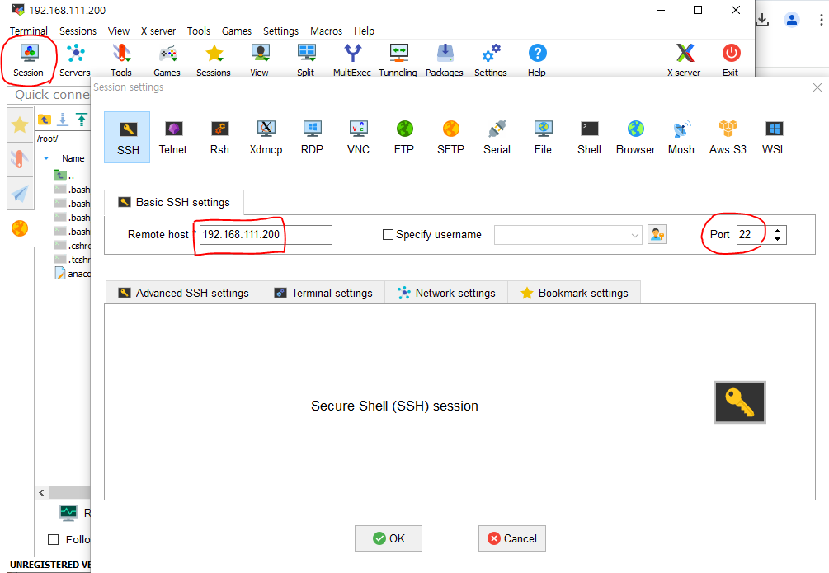Image resolution: width=829 pixels, height=573 pixels.
Task: Open the paper plane macros sidebar tab
Action: click(20, 194)
